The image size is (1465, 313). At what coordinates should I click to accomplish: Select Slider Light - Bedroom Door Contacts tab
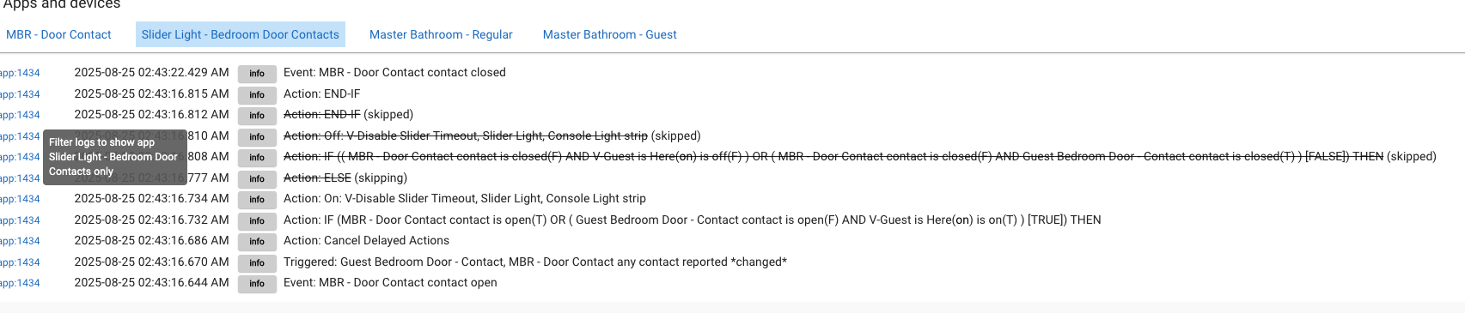coord(241,34)
